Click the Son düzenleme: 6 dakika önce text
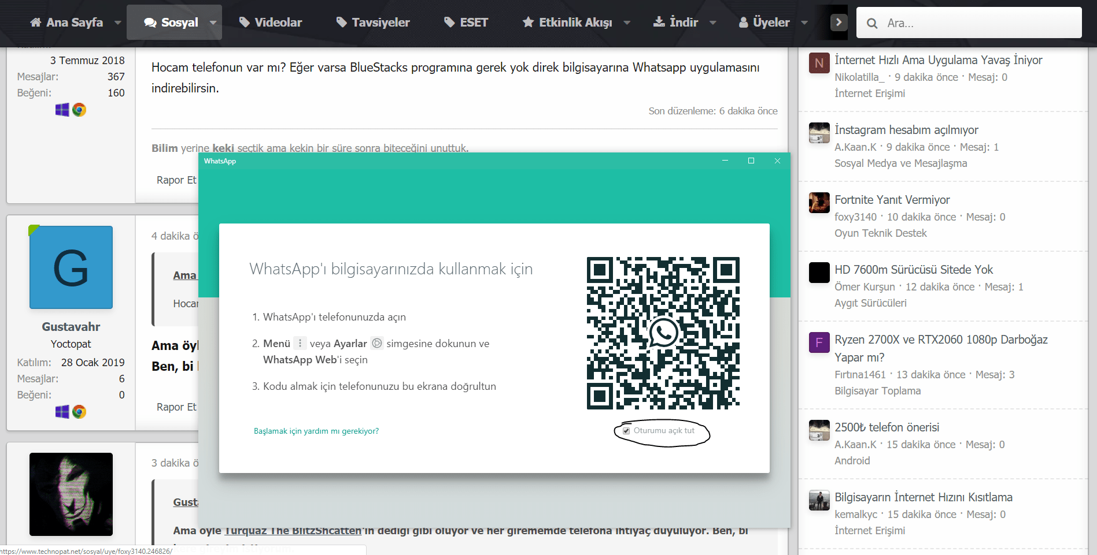This screenshot has width=1097, height=555. pyautogui.click(x=712, y=111)
